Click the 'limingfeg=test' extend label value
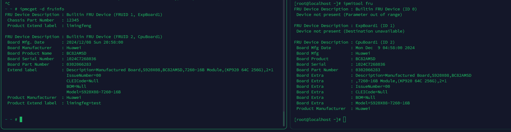Viewport: 511px width, 132px height. 84,103
